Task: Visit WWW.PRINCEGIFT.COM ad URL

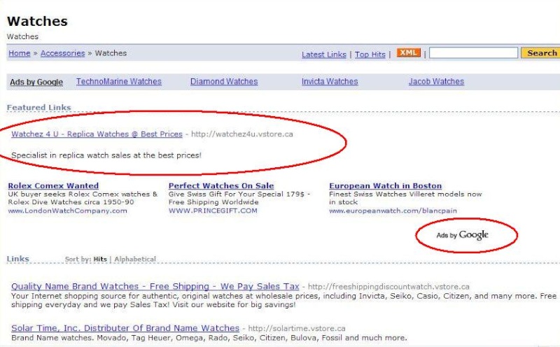Action: pos(213,211)
